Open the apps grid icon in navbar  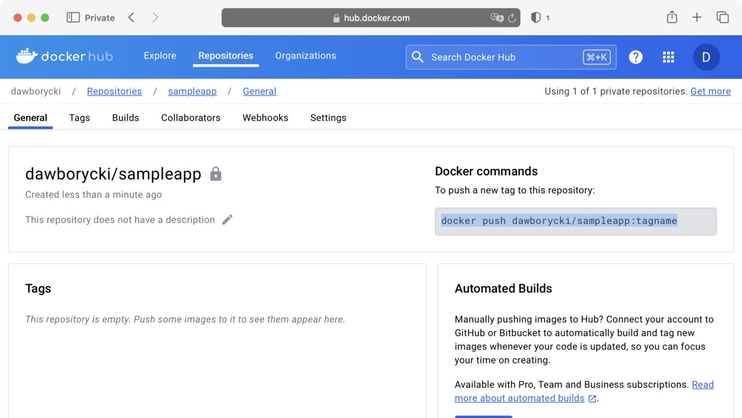click(x=668, y=57)
